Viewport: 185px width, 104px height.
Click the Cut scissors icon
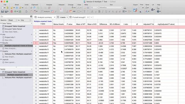pos(31,8)
